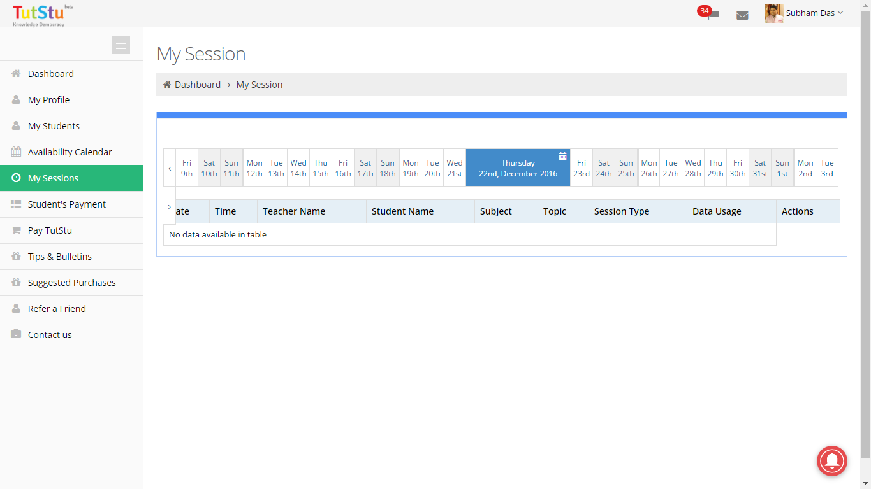The image size is (871, 489).
Task: Open the messages envelope icon
Action: (x=742, y=15)
